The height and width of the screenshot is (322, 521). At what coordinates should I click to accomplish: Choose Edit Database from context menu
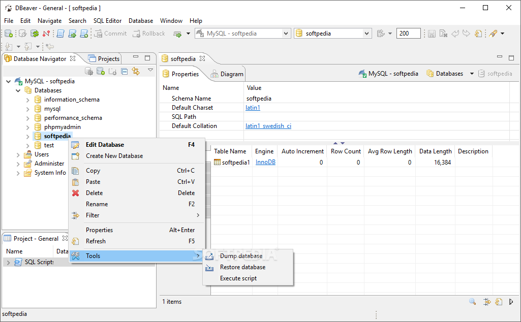(137, 145)
